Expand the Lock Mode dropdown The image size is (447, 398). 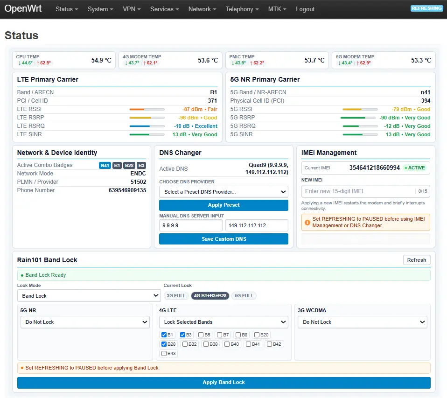point(89,296)
